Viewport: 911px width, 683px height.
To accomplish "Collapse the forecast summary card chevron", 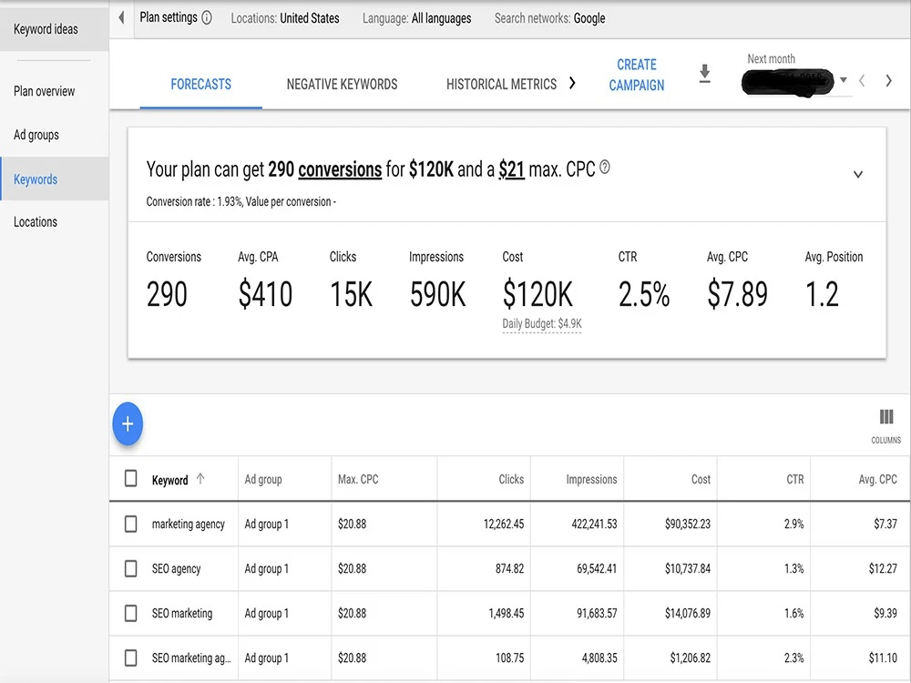I will pos(857,174).
